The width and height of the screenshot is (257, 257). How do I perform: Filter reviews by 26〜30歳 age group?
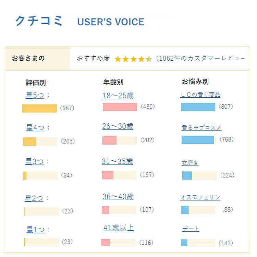118,126
